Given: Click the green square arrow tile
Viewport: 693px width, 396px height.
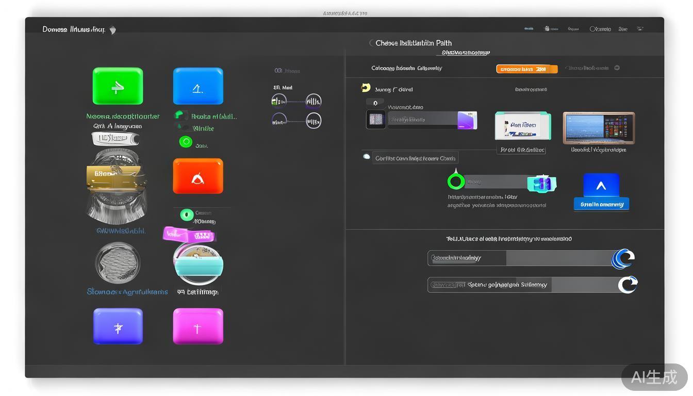Looking at the screenshot, I should click(118, 86).
